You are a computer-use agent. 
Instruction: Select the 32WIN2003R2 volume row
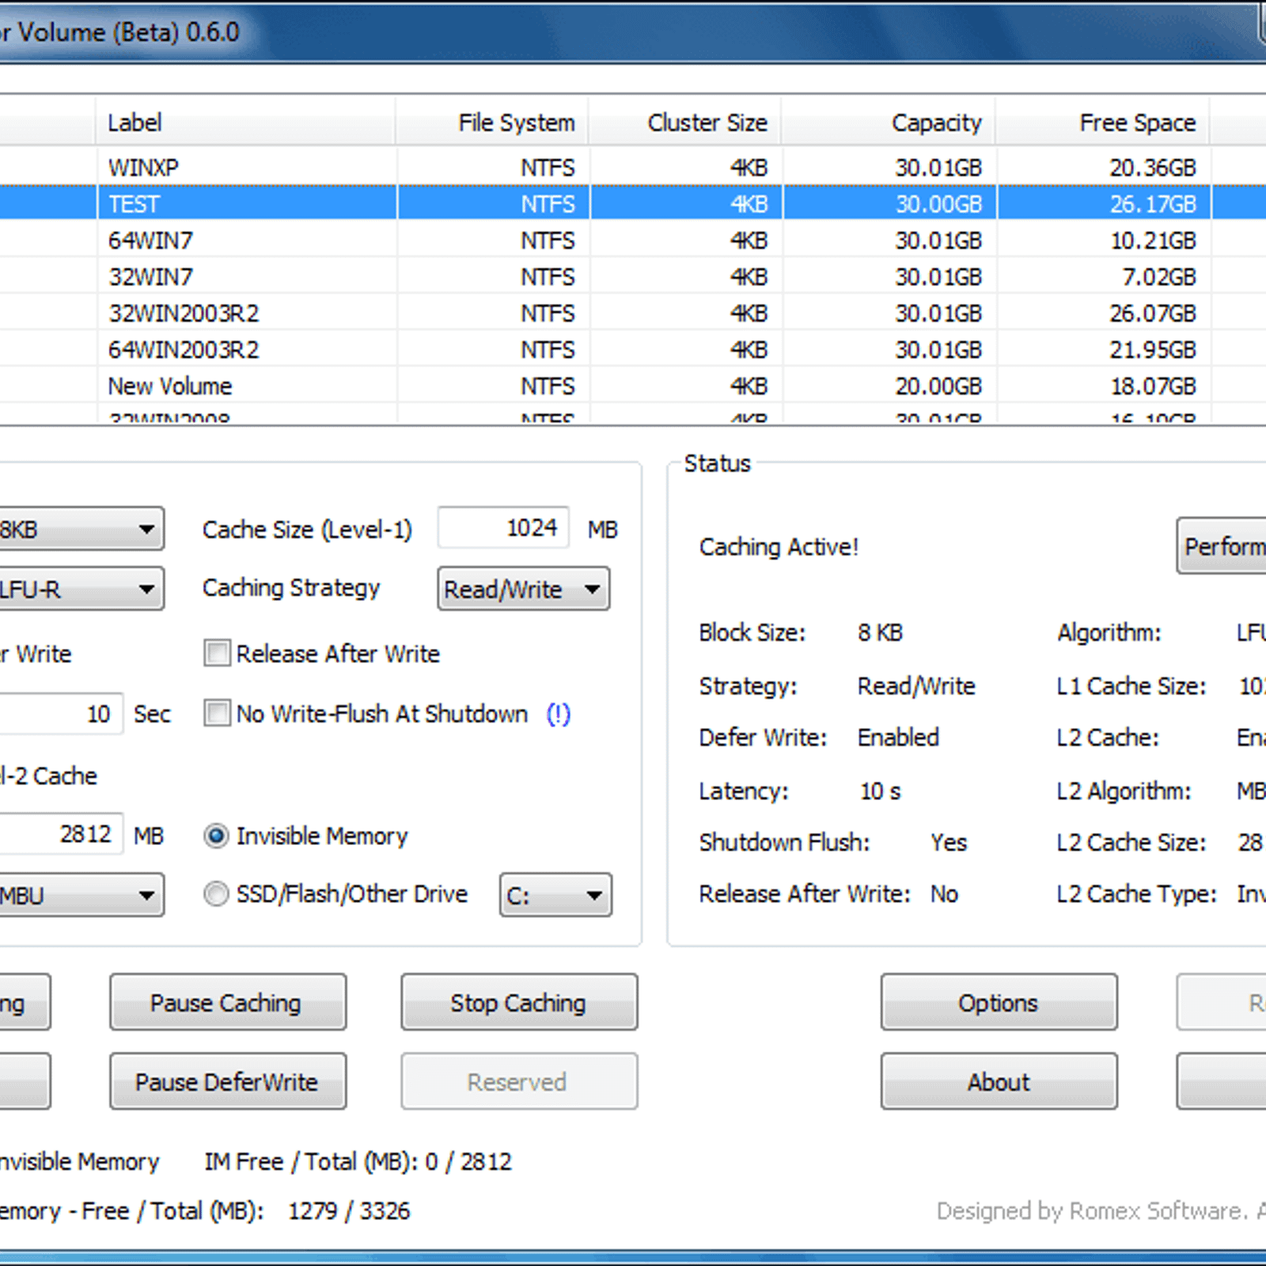(633, 313)
